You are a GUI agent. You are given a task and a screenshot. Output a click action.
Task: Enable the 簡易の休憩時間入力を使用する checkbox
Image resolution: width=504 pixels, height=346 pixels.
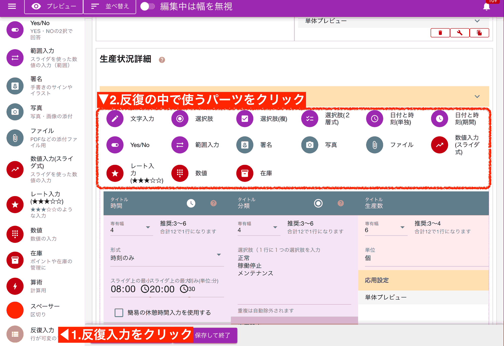click(x=119, y=312)
